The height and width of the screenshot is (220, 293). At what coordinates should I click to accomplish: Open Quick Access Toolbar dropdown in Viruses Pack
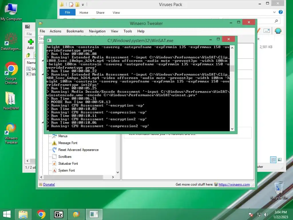(x=83, y=5)
